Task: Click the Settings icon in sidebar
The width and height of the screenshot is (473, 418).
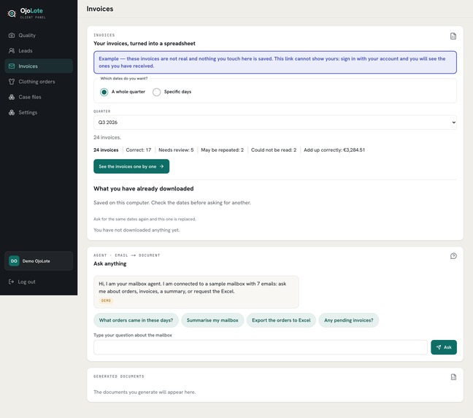Action: [x=12, y=112]
